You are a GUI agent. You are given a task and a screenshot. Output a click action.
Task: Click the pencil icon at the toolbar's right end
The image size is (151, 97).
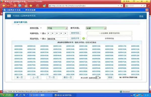point(148,6)
